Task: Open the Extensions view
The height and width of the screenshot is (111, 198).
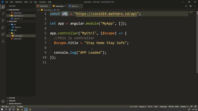Action: point(3,34)
